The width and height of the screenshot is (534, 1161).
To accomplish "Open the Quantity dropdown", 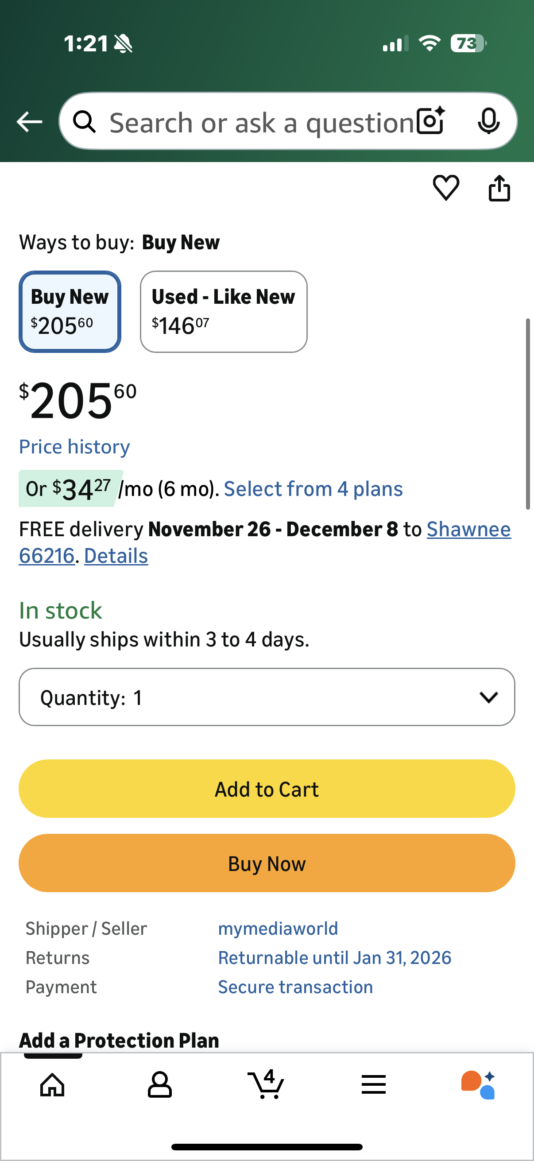I will pos(267,697).
